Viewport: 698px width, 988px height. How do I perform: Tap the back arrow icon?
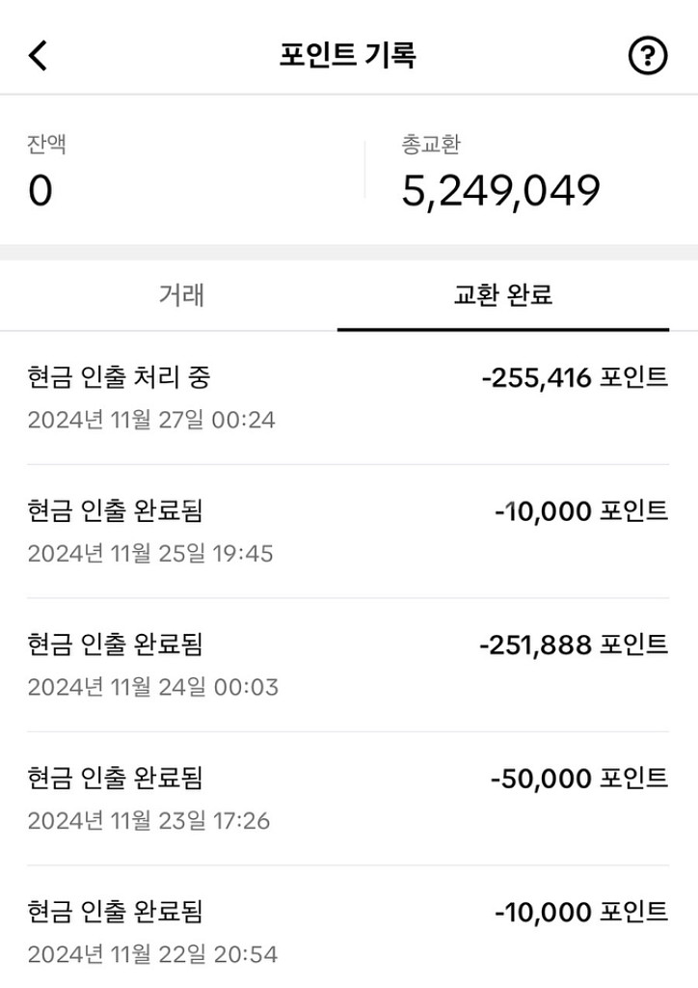[38, 56]
